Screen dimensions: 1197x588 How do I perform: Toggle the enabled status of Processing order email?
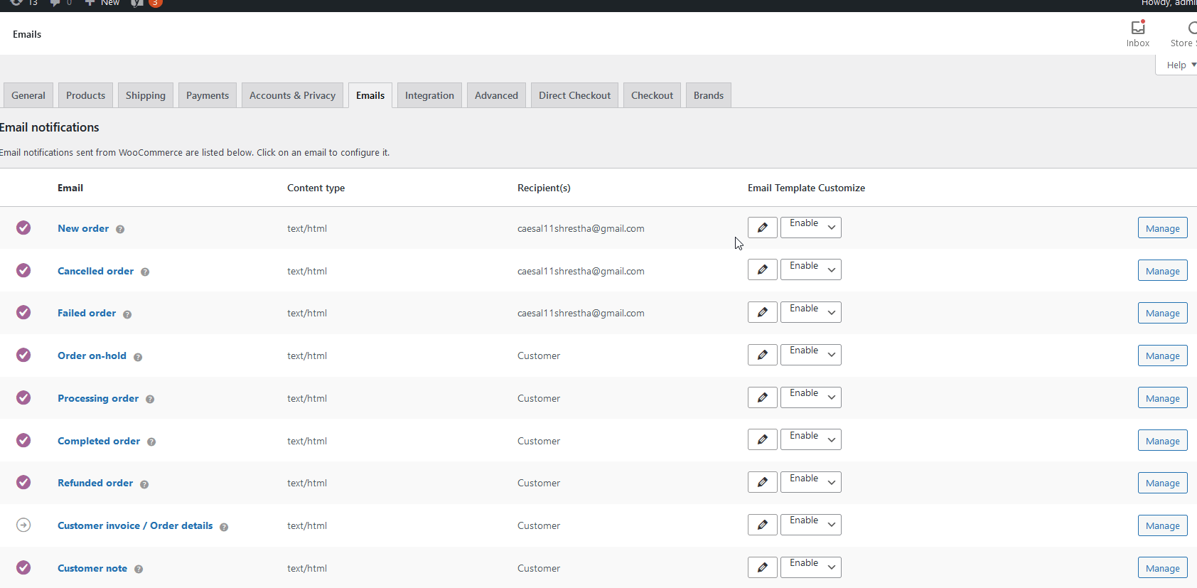[x=23, y=397]
